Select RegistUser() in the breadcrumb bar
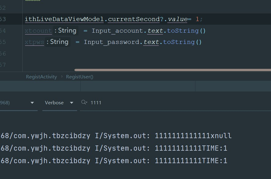Viewport: 271px width, 179px height. pyautogui.click(x=80, y=77)
